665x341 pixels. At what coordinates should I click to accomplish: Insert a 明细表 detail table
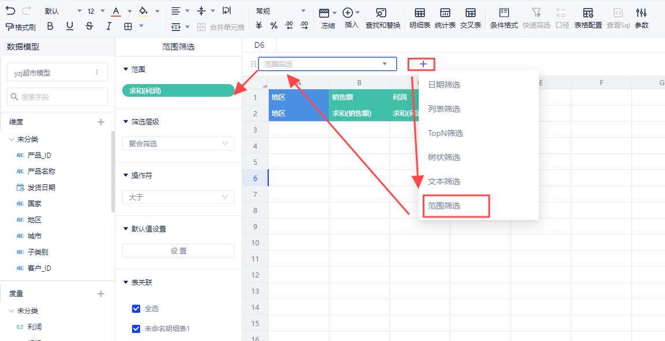[x=419, y=18]
